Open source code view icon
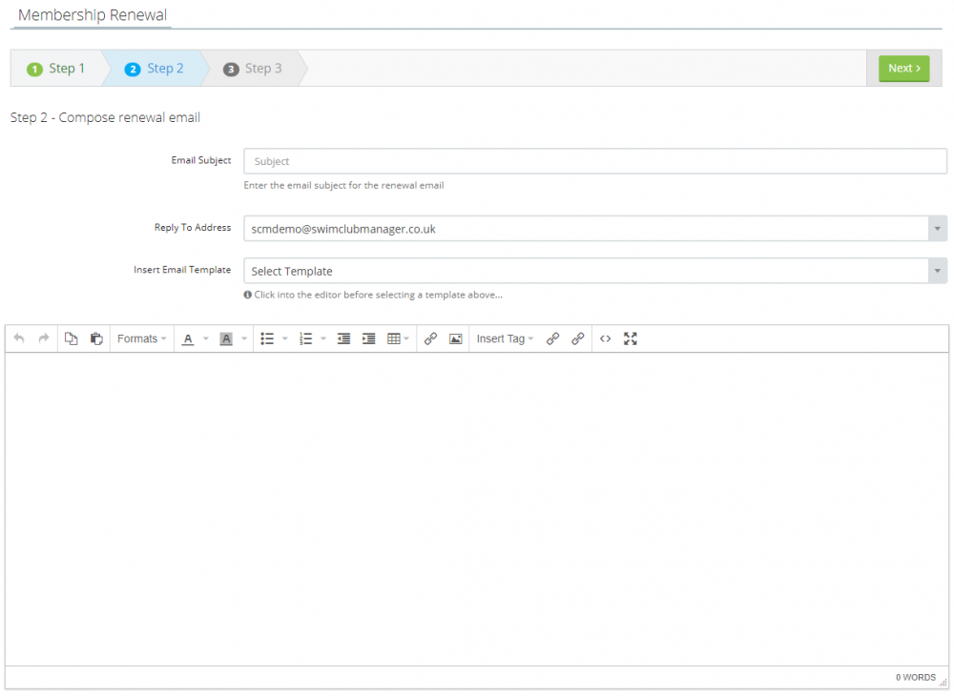The height and width of the screenshot is (696, 954). click(x=605, y=338)
